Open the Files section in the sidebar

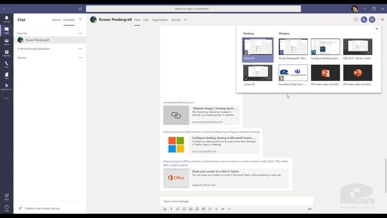[x=7, y=76]
